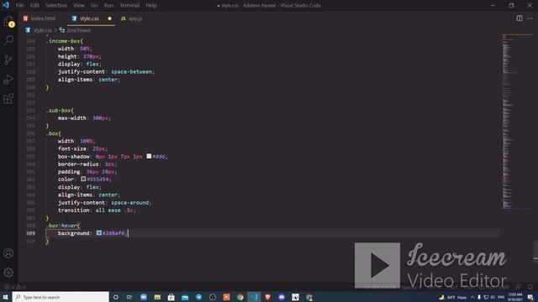Click the space-between value

click(131, 71)
